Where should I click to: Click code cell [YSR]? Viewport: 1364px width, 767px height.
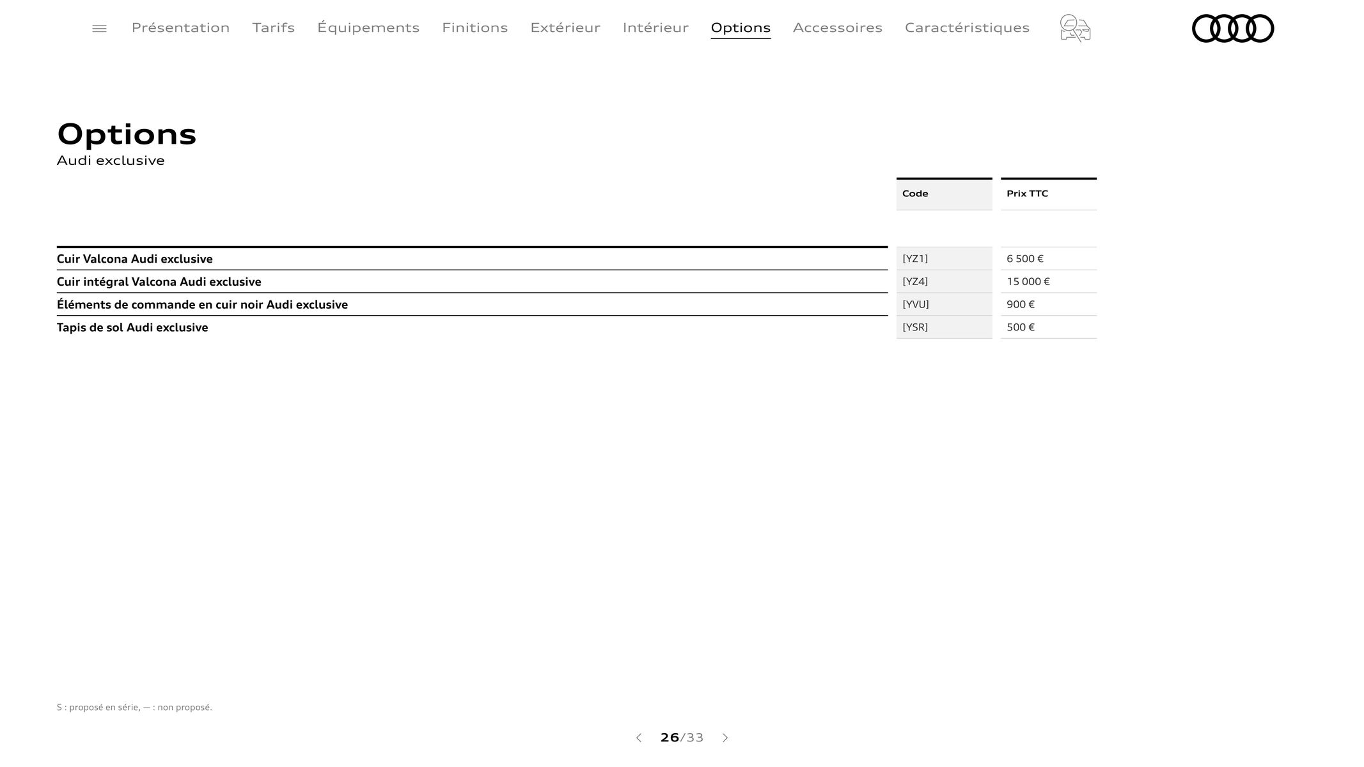[x=944, y=327]
